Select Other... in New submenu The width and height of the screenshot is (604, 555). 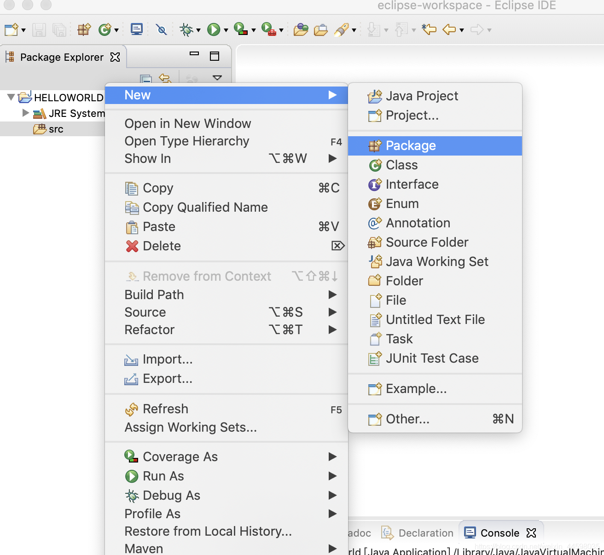click(x=435, y=419)
